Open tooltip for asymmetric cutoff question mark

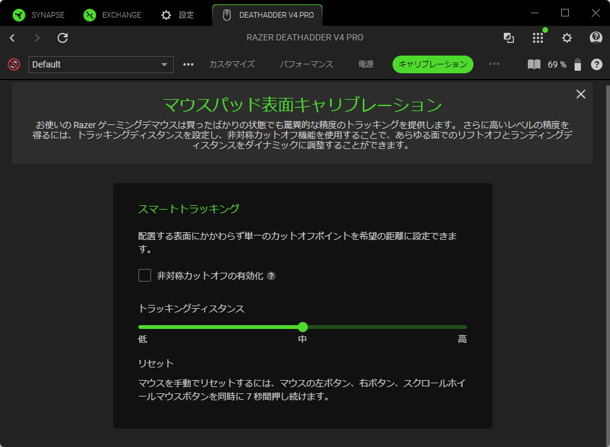pos(272,276)
